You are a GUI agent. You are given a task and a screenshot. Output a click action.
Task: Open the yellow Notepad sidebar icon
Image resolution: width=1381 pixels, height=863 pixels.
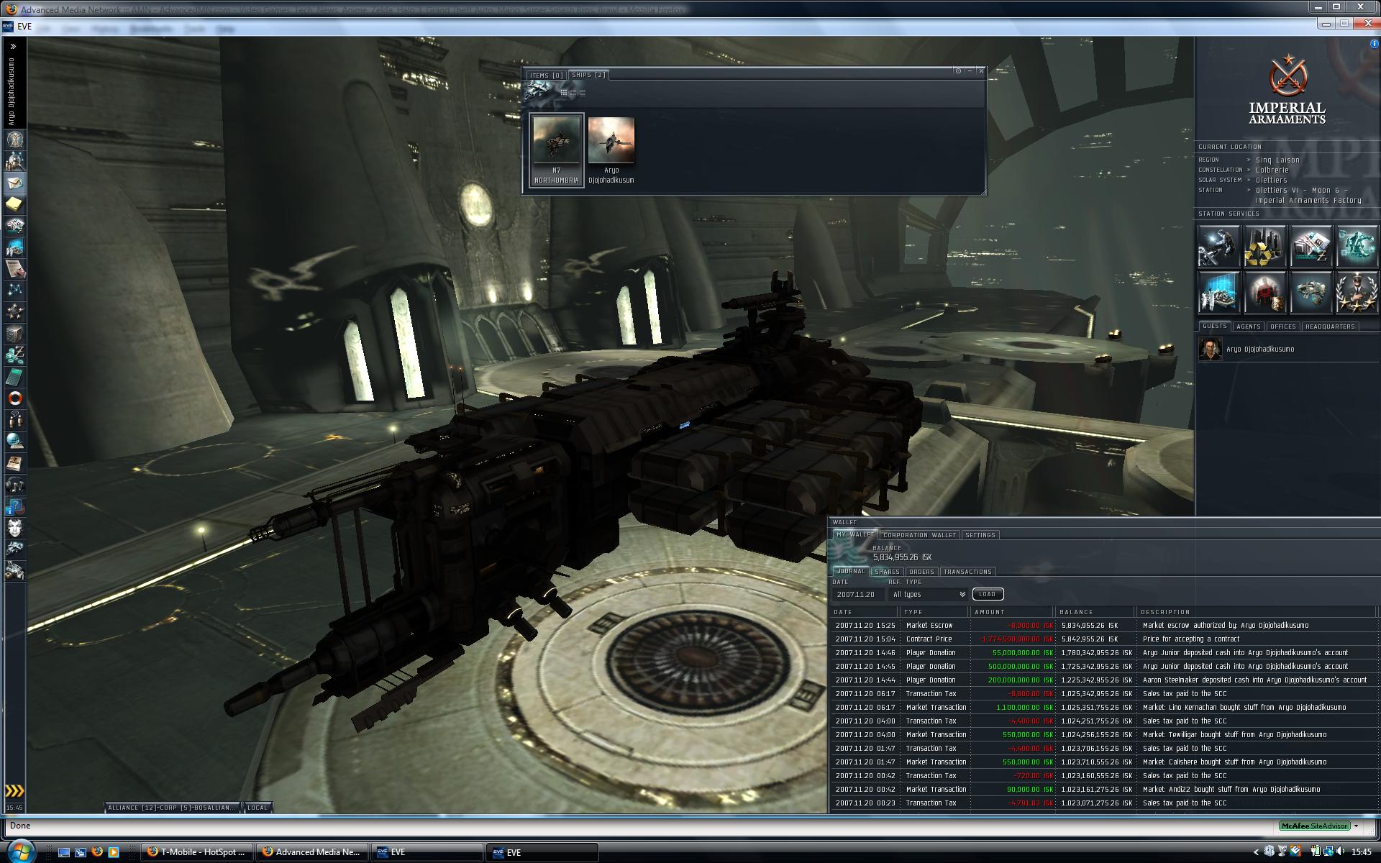[15, 204]
